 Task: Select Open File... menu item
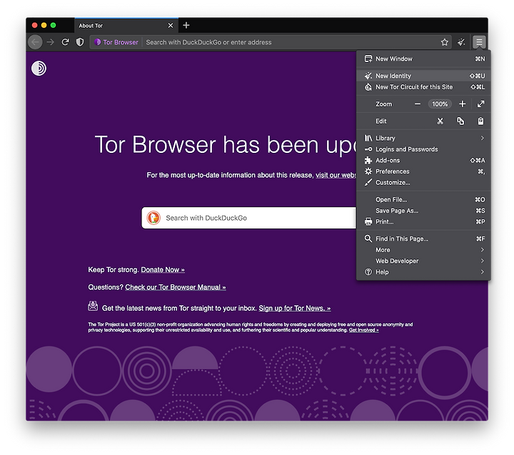(x=423, y=199)
